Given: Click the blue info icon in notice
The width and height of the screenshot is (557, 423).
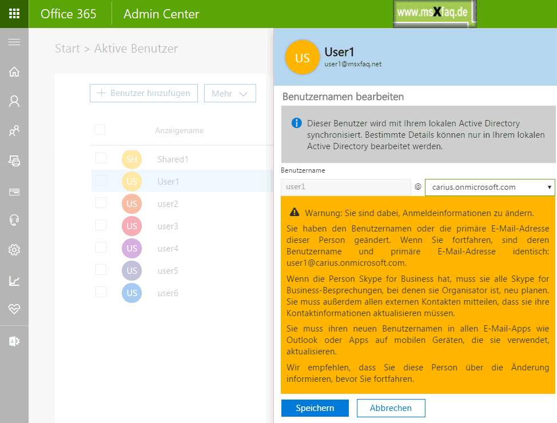Looking at the screenshot, I should click(x=297, y=123).
